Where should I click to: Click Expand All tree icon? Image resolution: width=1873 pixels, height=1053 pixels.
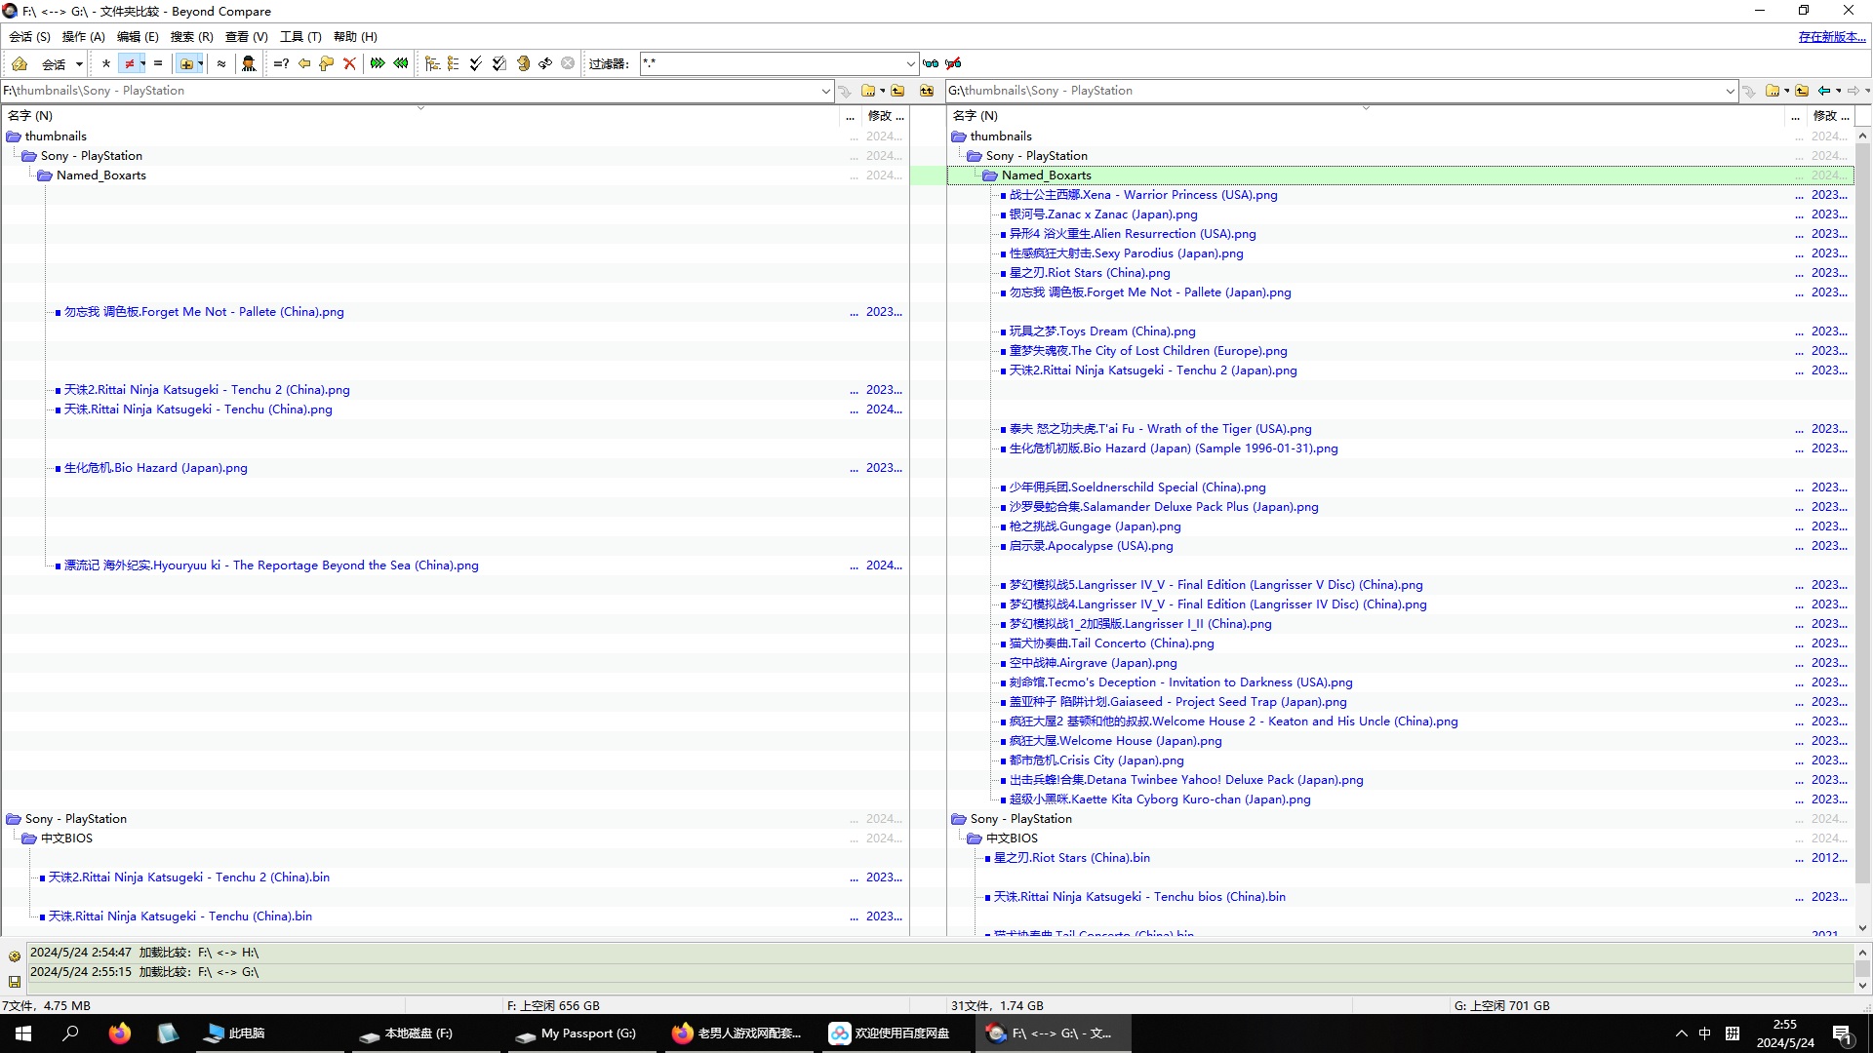[x=432, y=63]
